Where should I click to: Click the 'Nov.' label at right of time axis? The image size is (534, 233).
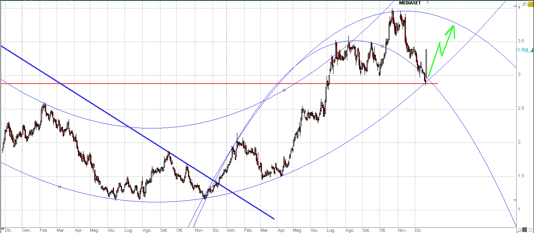pyautogui.click(x=402, y=230)
